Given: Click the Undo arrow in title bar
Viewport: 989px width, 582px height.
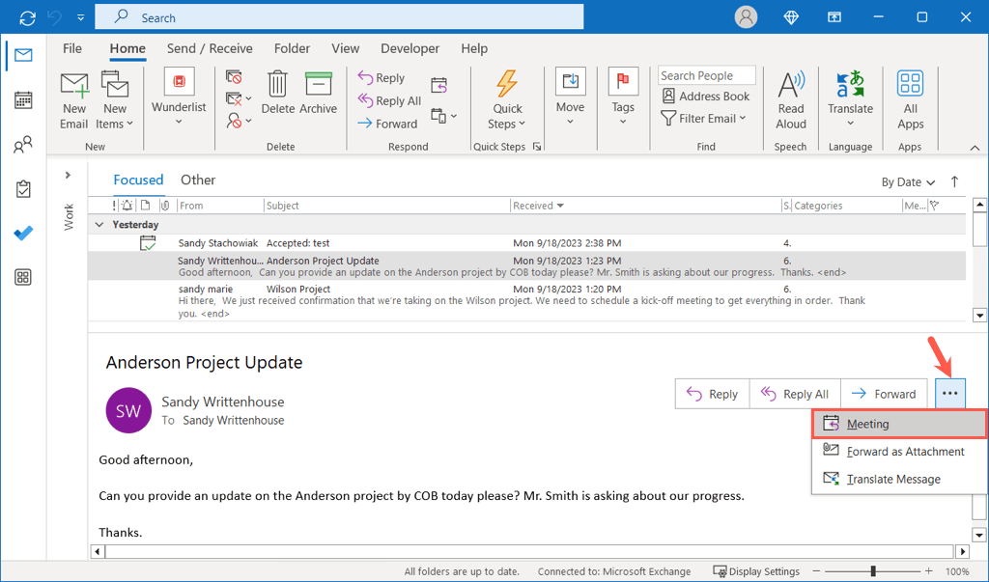Looking at the screenshot, I should [x=55, y=17].
